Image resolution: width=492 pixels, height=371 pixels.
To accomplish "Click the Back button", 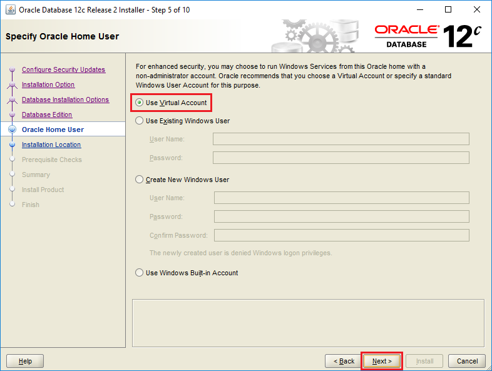I will point(344,361).
